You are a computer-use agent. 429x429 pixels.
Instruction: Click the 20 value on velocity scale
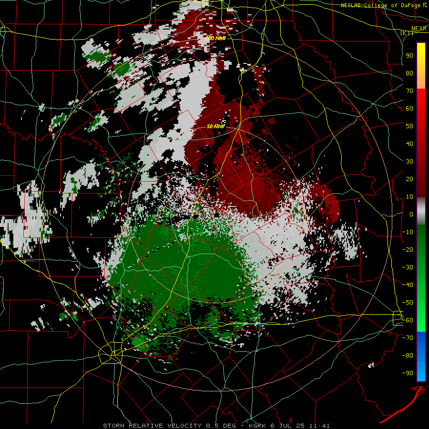point(409,179)
